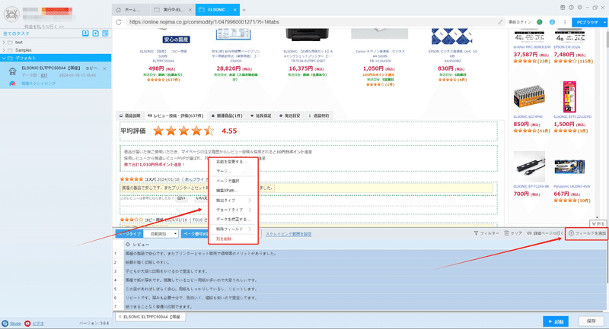Click the clock history icon in title bar
This screenshot has height=329, width=609.
pos(572,8)
